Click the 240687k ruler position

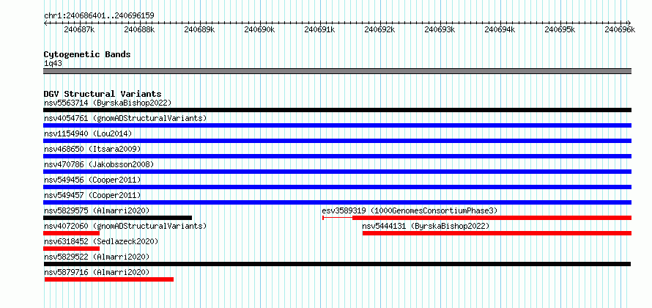[x=79, y=29]
